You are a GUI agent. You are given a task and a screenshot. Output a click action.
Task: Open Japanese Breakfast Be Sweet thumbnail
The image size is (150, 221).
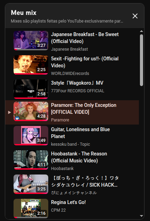click(x=31, y=41)
